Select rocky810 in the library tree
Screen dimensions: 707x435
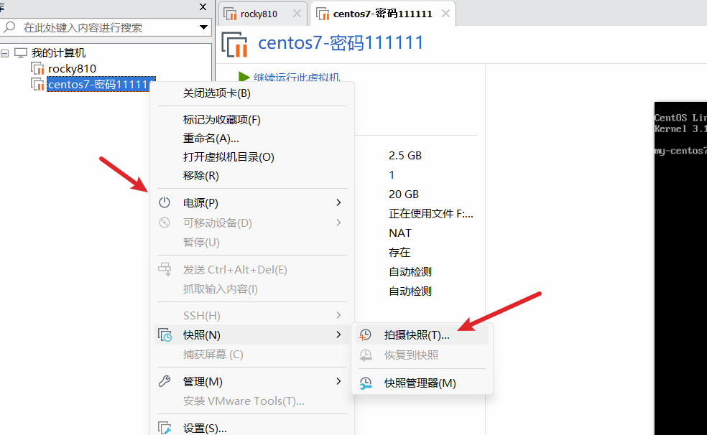click(72, 68)
